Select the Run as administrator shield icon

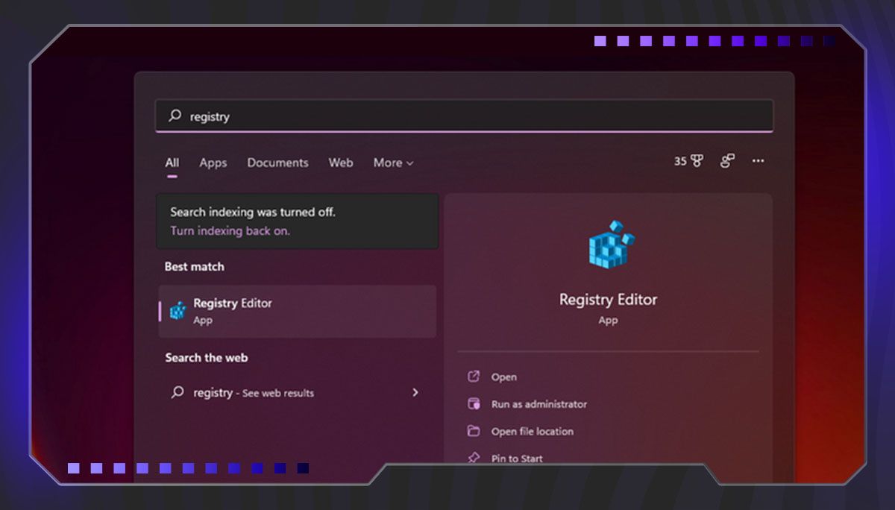coord(474,403)
